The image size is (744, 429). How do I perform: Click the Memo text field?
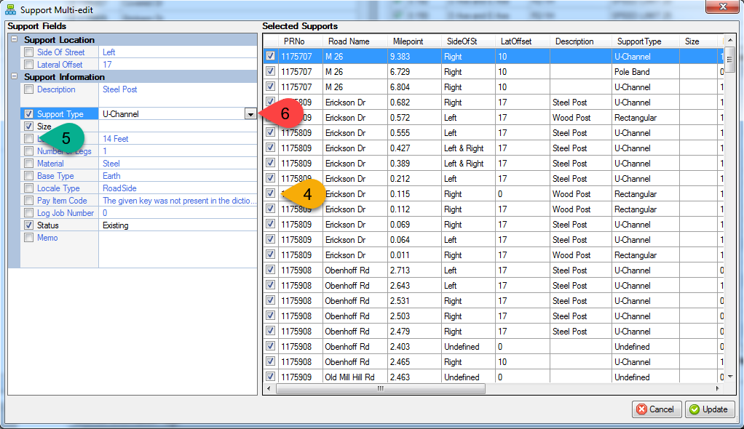(x=178, y=250)
